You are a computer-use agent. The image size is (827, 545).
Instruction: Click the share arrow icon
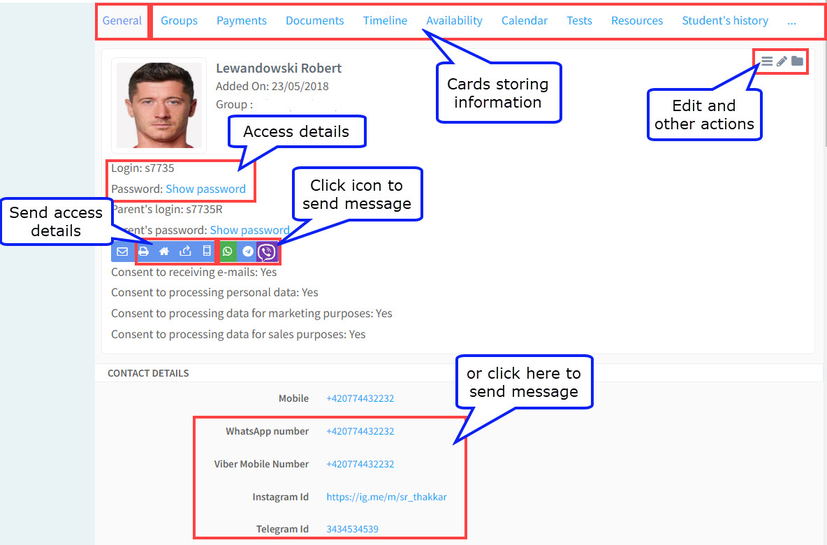[185, 252]
